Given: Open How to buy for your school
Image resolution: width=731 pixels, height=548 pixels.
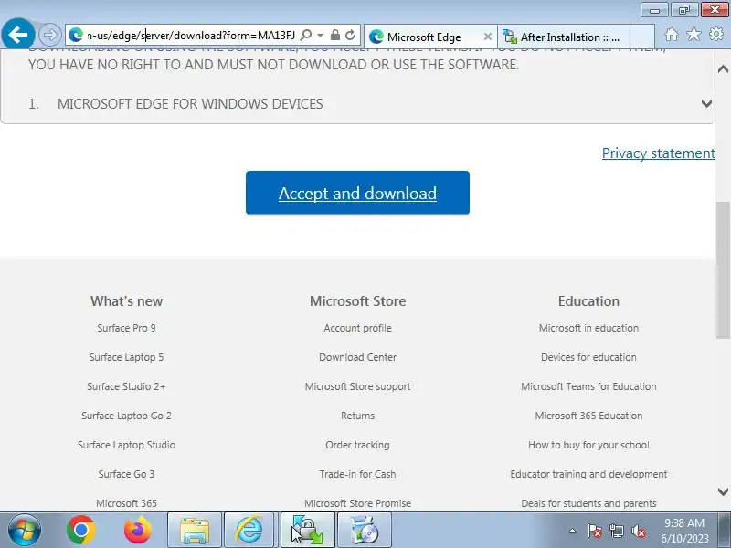Looking at the screenshot, I should 588,445.
